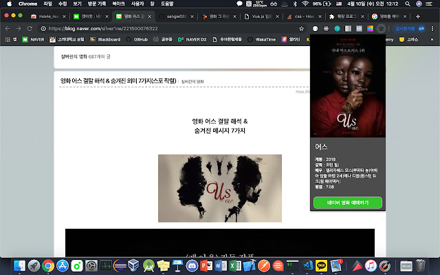Click the rainbow color-grid extension icon

(x=370, y=28)
